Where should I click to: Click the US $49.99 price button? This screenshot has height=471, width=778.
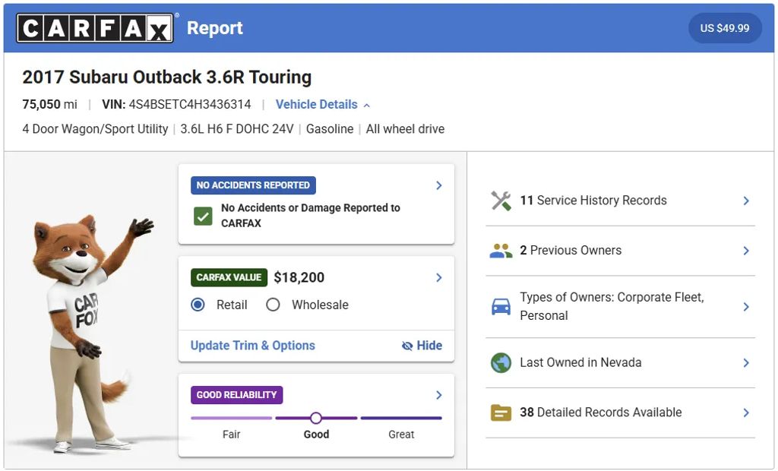point(725,28)
